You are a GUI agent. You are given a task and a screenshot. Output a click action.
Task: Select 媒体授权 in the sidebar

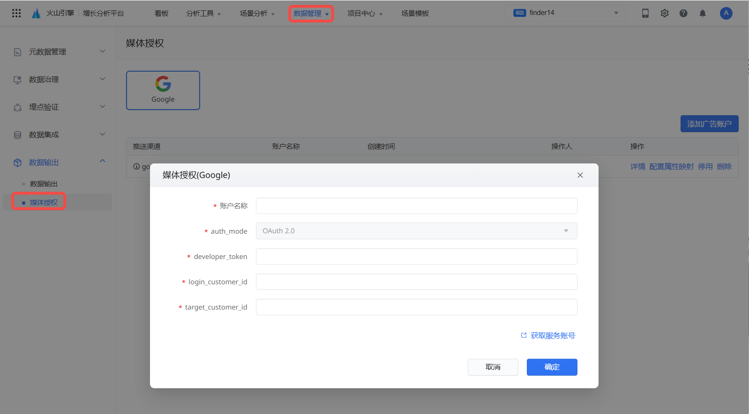pos(44,202)
